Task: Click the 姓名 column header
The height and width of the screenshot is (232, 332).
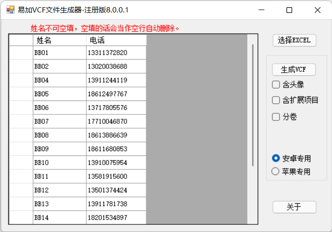Action: pos(59,40)
